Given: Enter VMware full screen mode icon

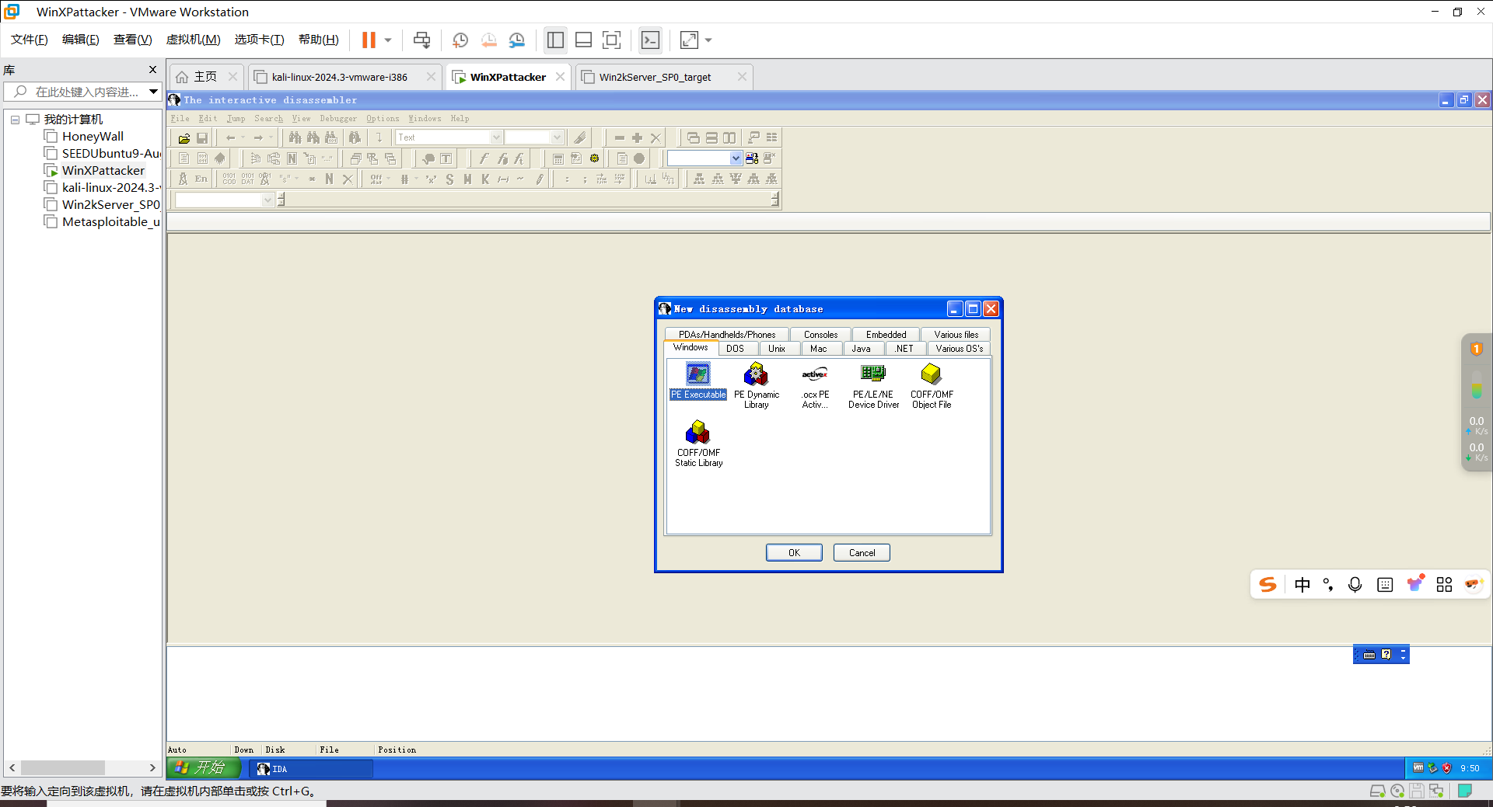Looking at the screenshot, I should 612,40.
